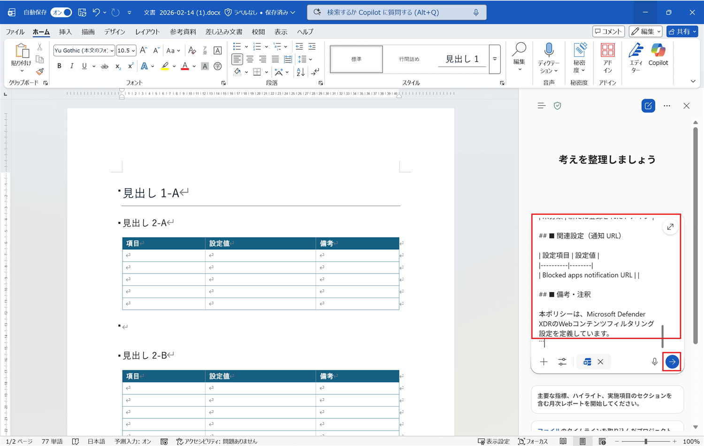704x446 pixels.
Task: Open Copilot pane more options ellipsis
Action: (x=667, y=106)
